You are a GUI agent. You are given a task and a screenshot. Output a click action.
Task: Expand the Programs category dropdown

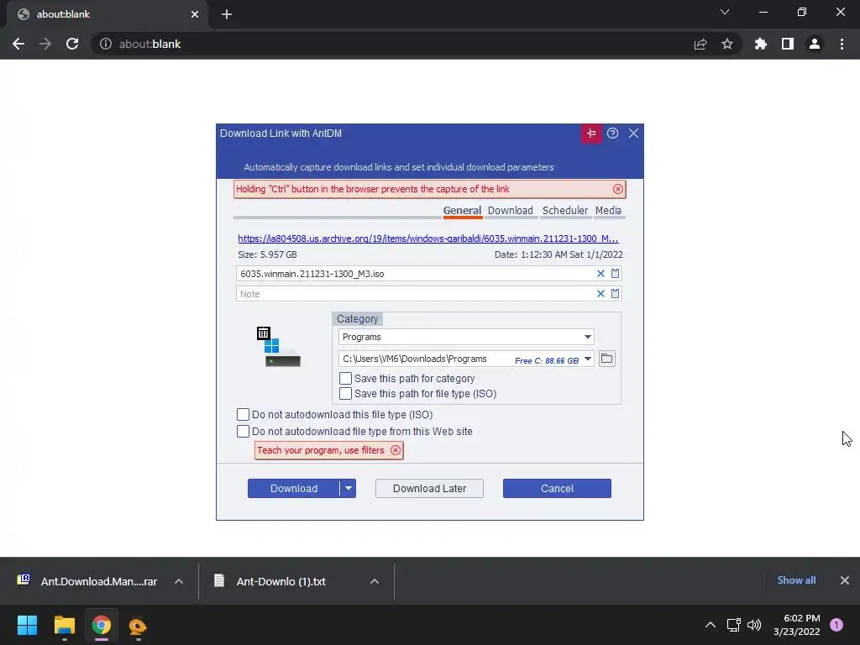[587, 337]
